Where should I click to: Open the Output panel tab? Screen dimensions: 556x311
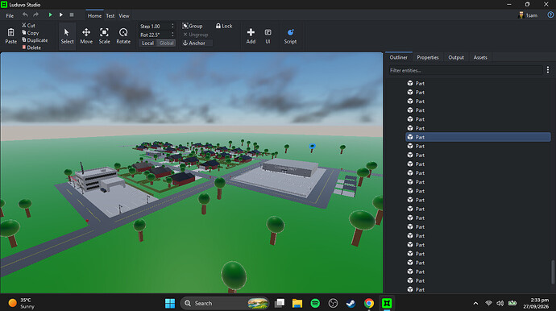tap(455, 57)
